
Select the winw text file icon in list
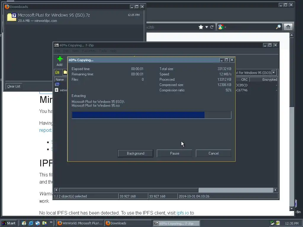coord(57,90)
